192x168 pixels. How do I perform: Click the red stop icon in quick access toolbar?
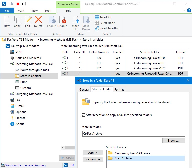[x=18, y=4]
